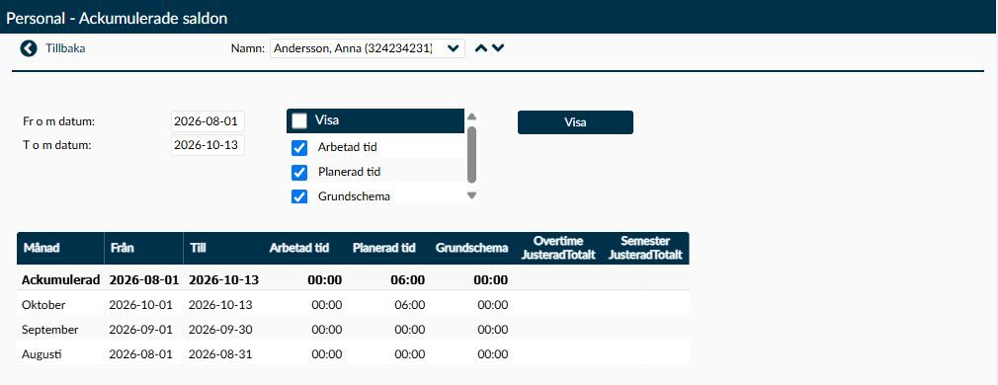The image size is (998, 385).
Task: Click the 2026-10-01 Från cell
Action: [140, 305]
